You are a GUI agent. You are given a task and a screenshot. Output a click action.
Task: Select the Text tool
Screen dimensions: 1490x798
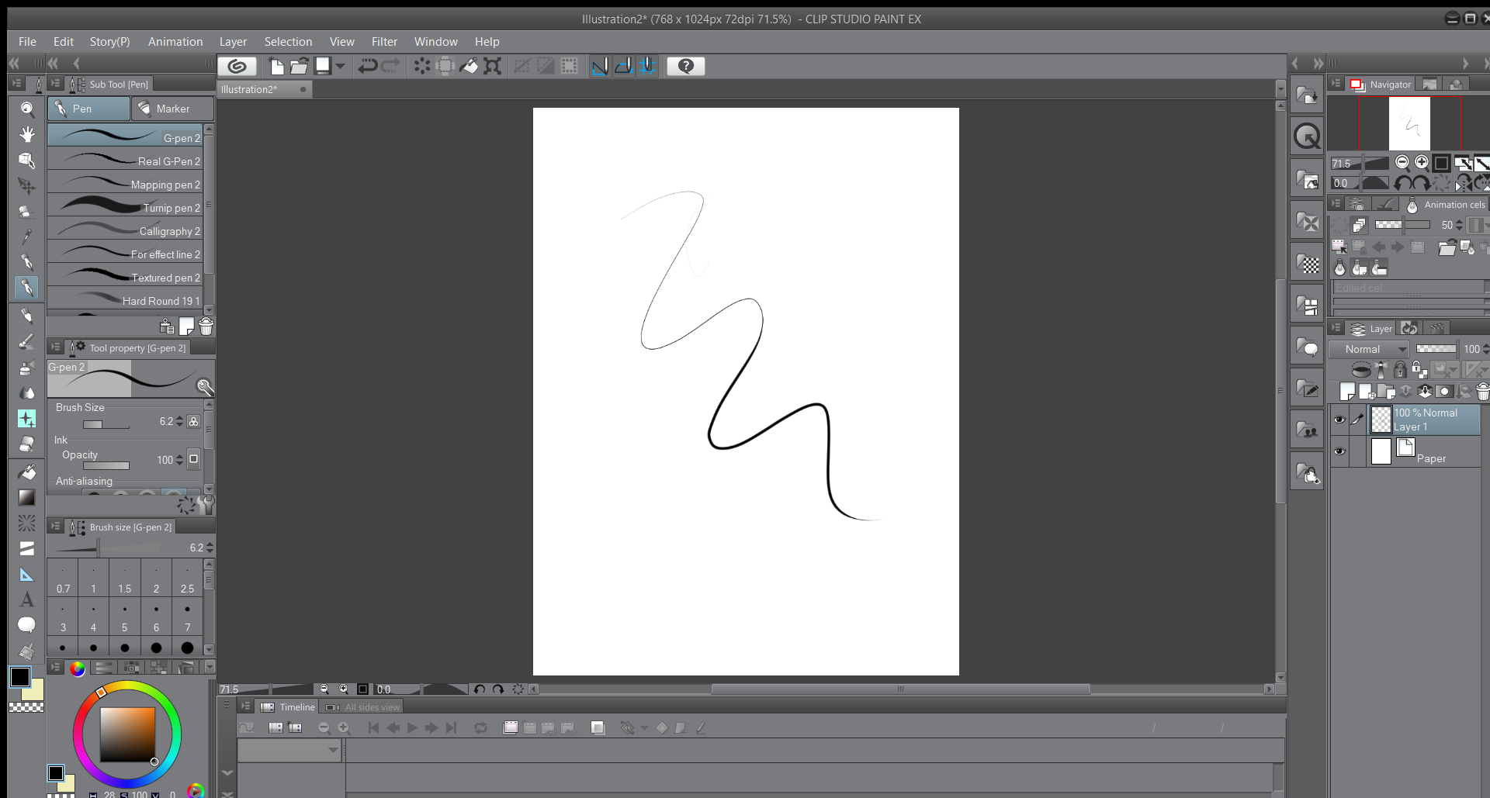click(26, 599)
